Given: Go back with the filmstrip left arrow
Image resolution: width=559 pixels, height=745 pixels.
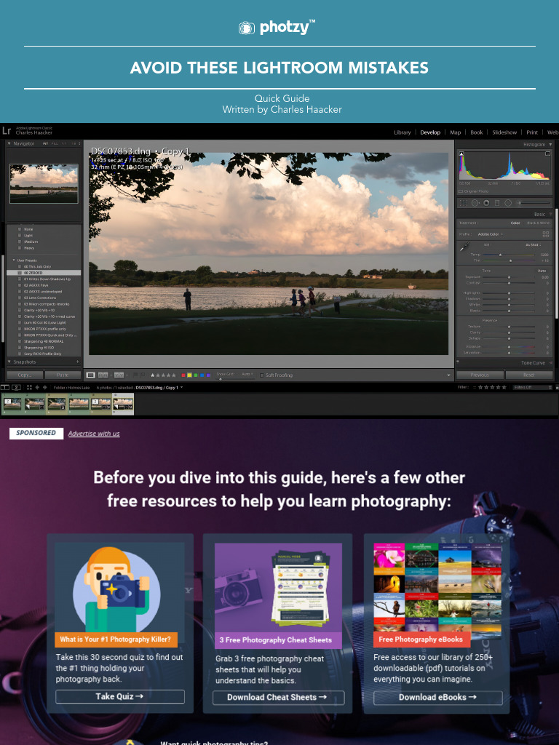Looking at the screenshot, I should pyautogui.click(x=37, y=388).
